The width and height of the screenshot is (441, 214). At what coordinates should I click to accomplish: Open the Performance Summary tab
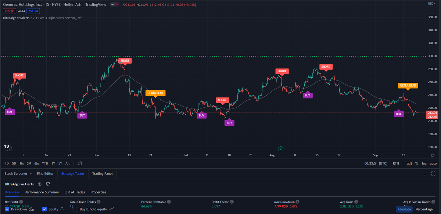click(x=42, y=192)
